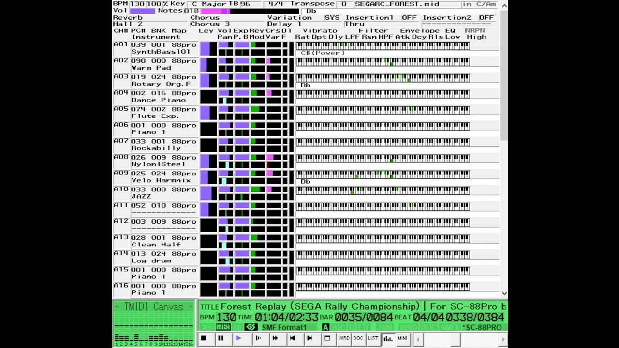The image size is (619, 348).
Task: Toggle the channel level meter view icon
Action: pos(388,339)
